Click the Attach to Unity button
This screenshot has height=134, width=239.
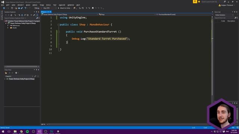(x=65, y=8)
